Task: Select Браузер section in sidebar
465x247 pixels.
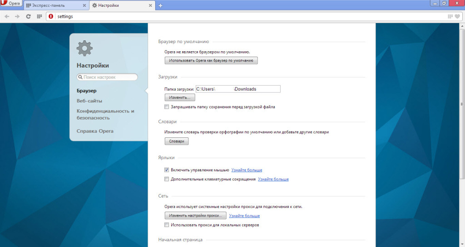Action: pos(87,91)
